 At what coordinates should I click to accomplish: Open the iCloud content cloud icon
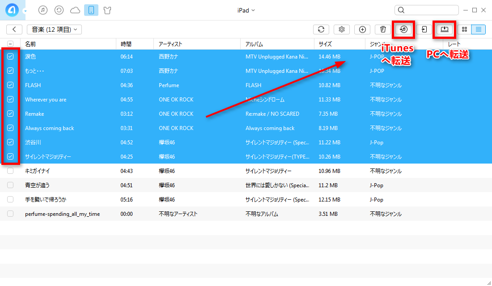(75, 10)
